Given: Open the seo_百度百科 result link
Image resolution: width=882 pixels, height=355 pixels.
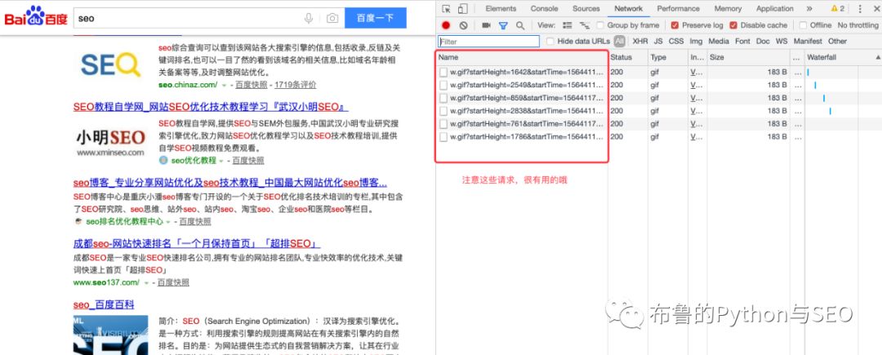Looking at the screenshot, I should [x=104, y=304].
